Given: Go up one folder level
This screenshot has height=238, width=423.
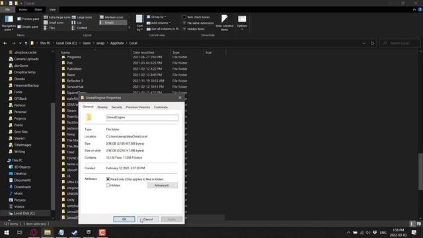Looking at the screenshot, I should click(x=26, y=43).
